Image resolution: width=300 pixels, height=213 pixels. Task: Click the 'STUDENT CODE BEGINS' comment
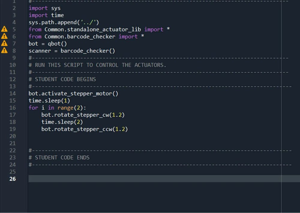point(62,79)
